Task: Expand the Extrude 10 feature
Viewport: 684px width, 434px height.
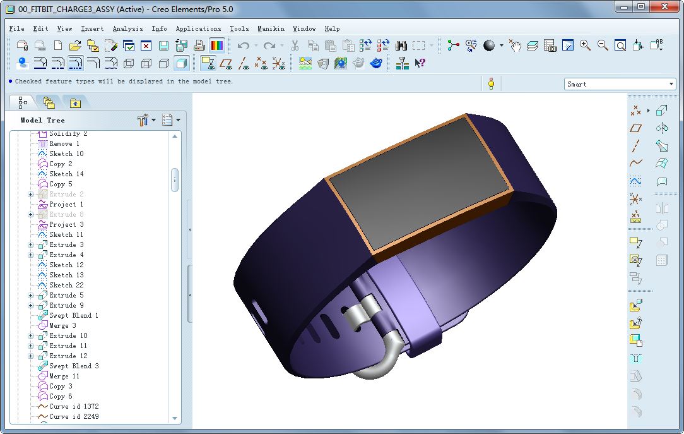Action: tap(30, 335)
